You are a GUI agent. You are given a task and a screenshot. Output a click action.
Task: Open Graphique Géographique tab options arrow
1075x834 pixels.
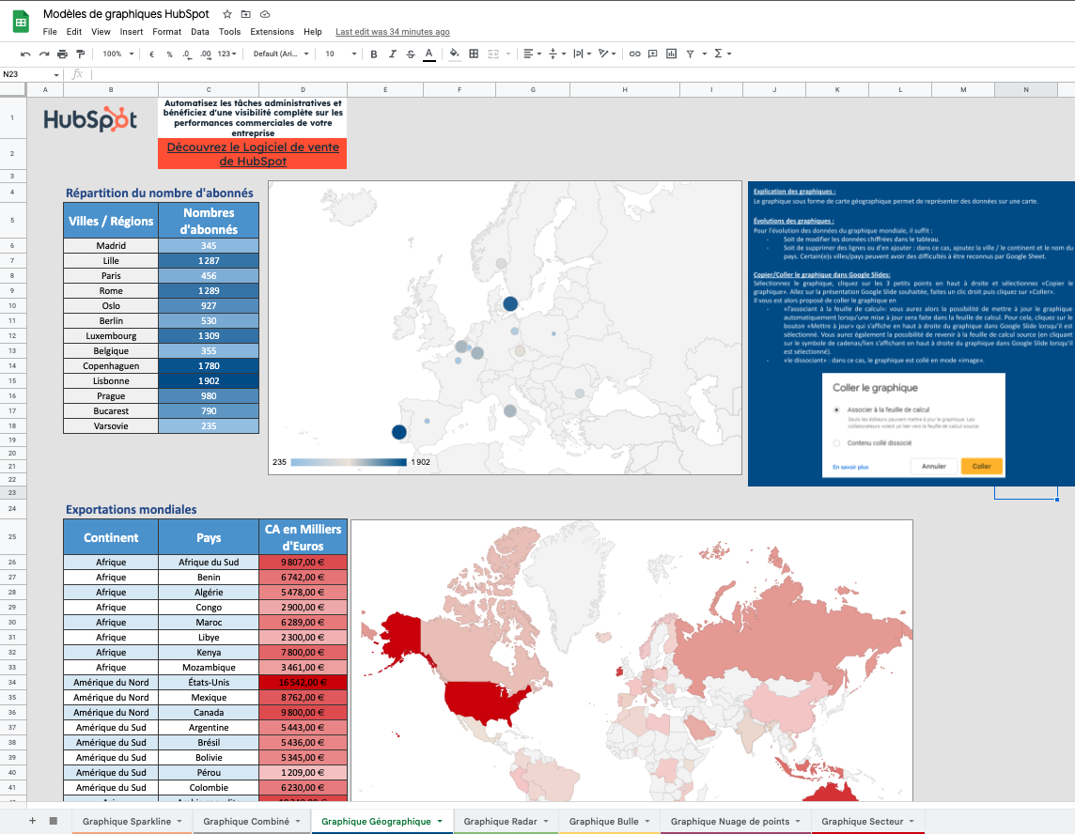440,821
